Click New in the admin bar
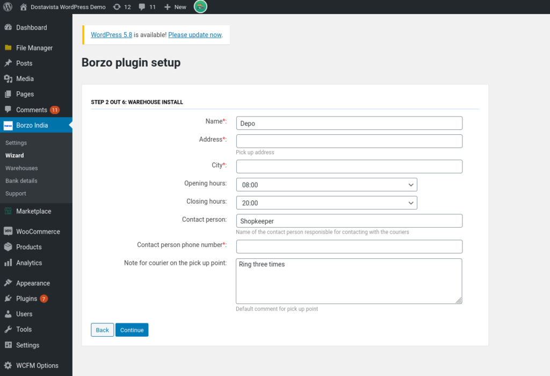The image size is (550, 376). [x=180, y=7]
